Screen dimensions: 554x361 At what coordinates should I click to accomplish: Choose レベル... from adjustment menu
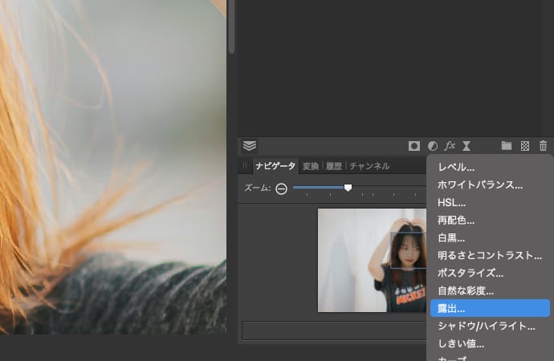[x=456, y=167]
